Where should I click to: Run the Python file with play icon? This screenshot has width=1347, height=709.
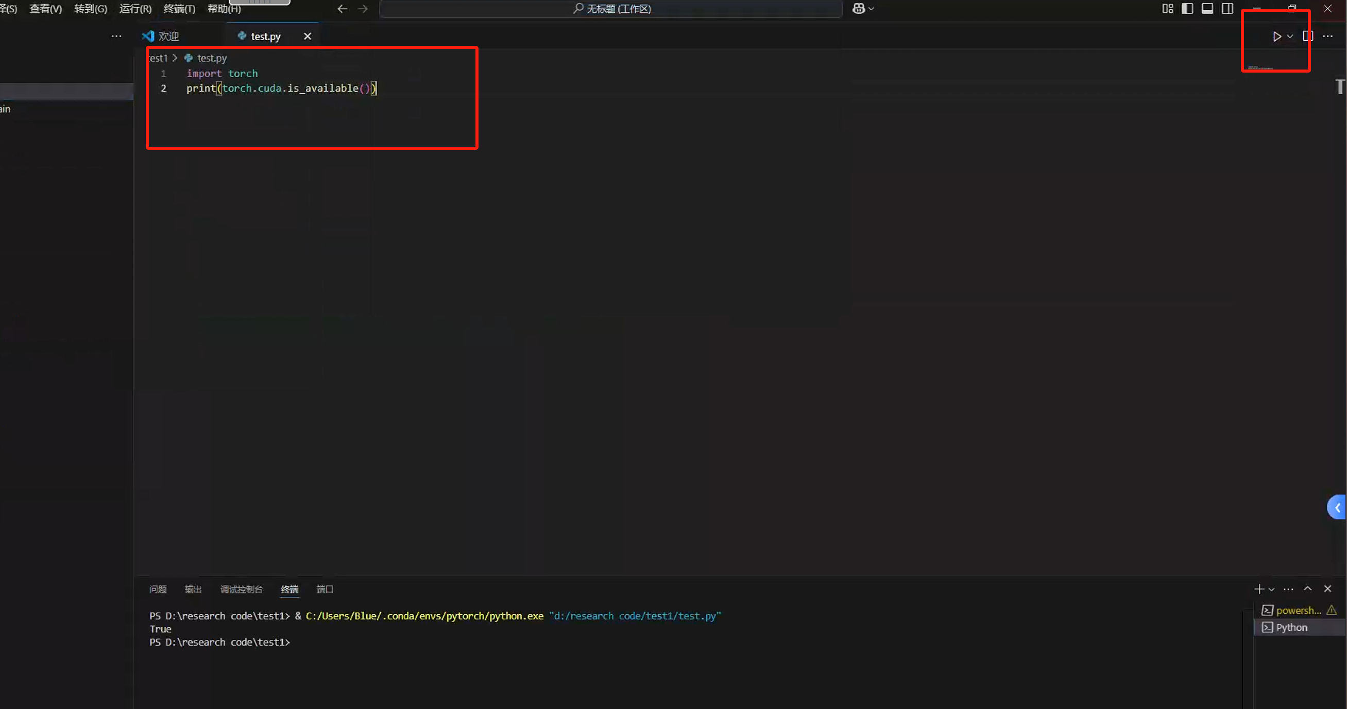click(1276, 37)
